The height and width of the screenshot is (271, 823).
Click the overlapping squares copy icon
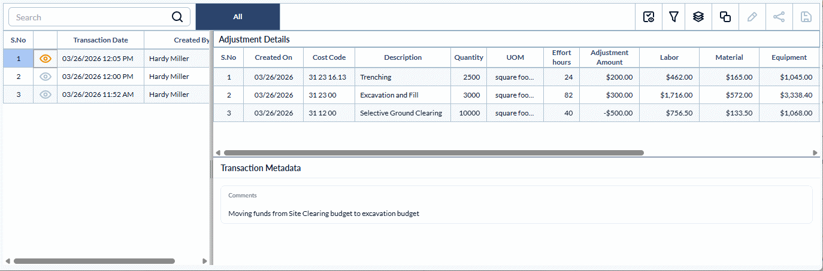725,17
